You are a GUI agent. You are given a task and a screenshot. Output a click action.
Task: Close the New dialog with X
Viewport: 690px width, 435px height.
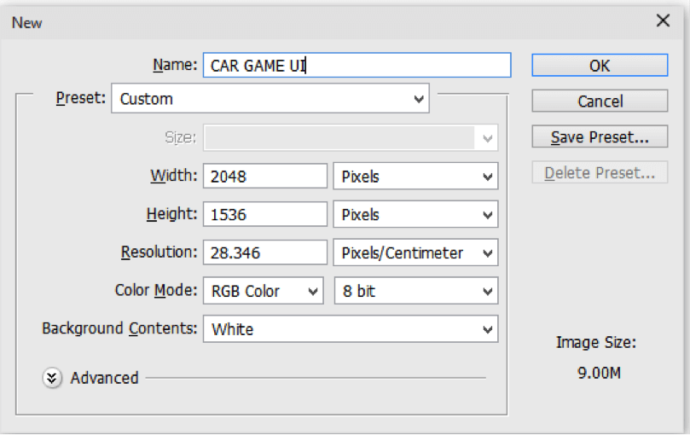tap(663, 22)
